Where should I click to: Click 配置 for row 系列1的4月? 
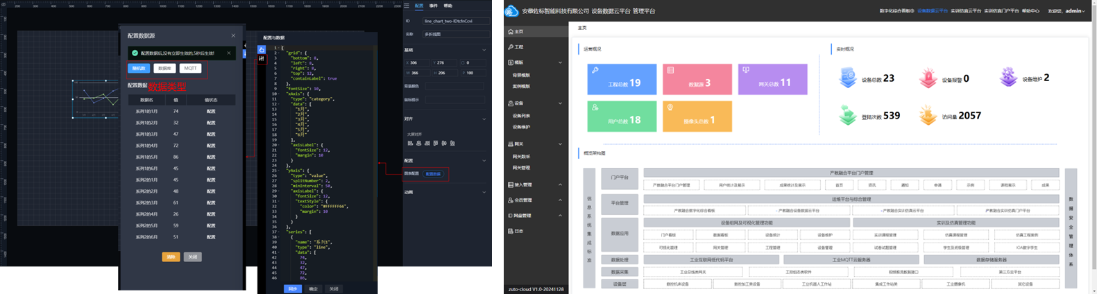211,146
